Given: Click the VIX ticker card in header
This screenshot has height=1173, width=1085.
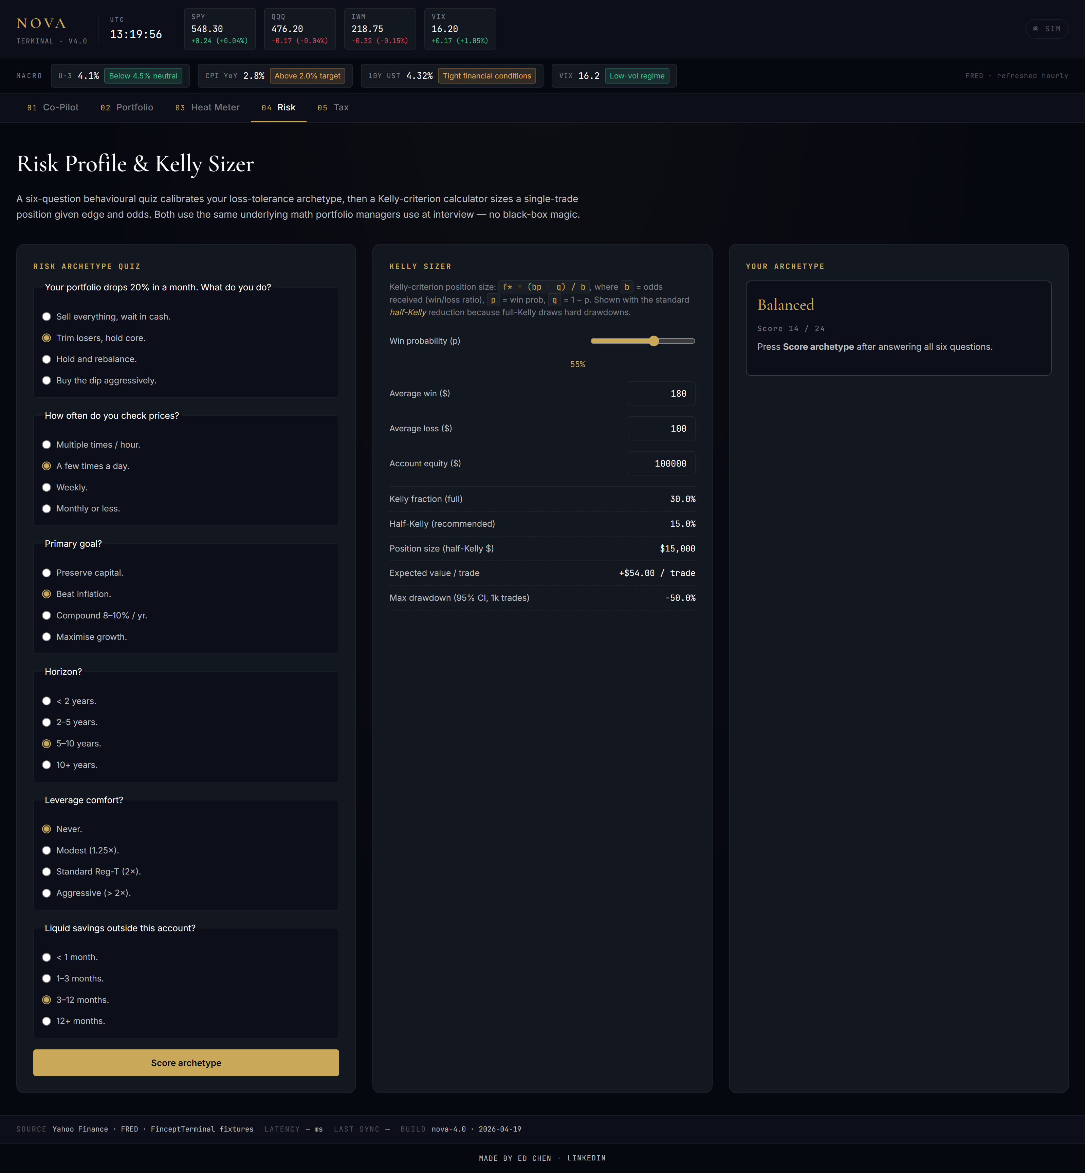Looking at the screenshot, I should coord(460,29).
